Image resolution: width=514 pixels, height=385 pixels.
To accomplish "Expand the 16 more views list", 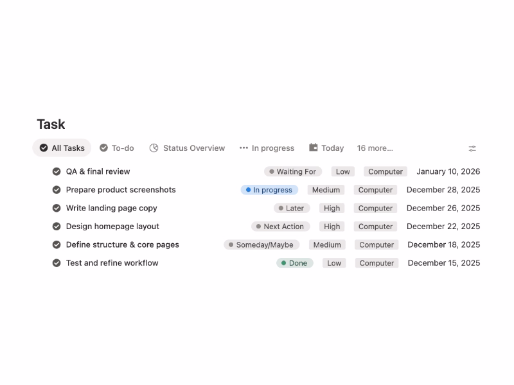I will pyautogui.click(x=375, y=148).
